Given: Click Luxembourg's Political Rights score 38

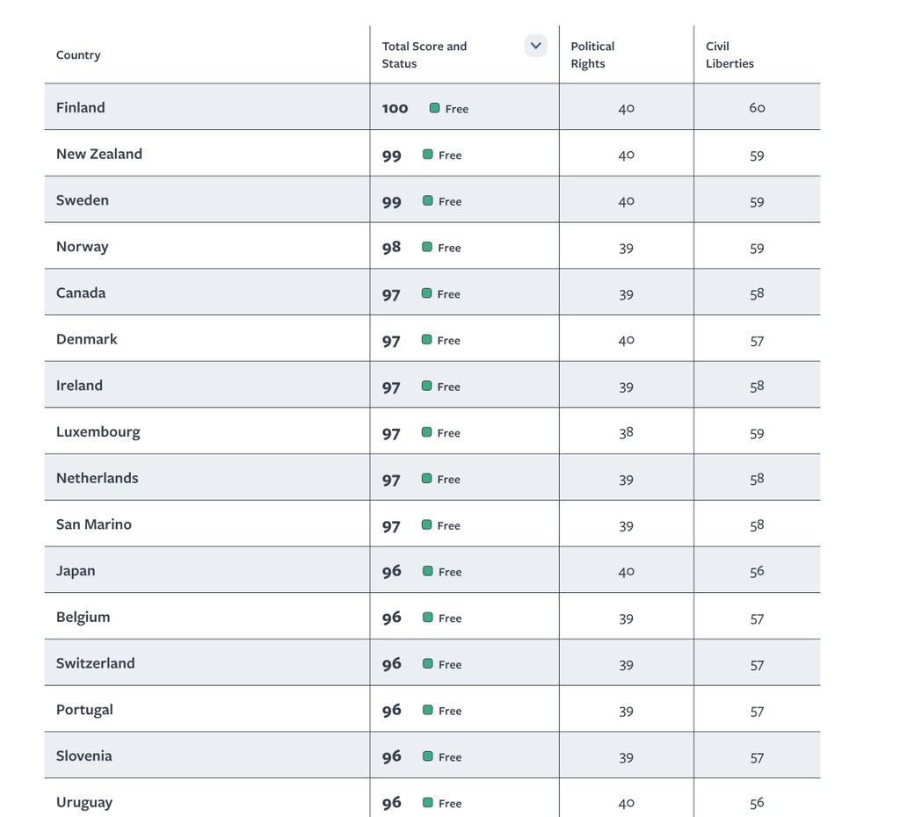Looking at the screenshot, I should (626, 432).
